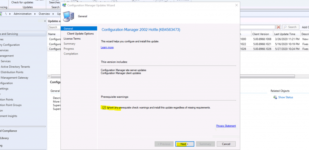Click 3/26/2020 11:21 PM update time
The width and height of the screenshot is (309, 150).
click(287, 39)
